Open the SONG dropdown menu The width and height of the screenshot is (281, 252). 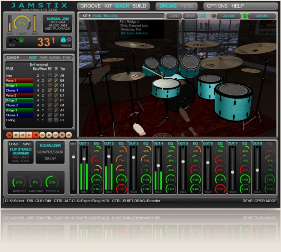click(x=13, y=58)
